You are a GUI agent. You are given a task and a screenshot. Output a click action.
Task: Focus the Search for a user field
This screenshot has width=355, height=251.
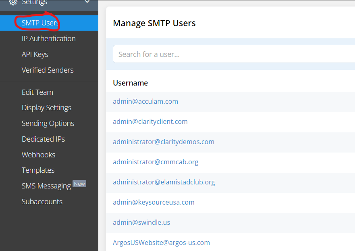(234, 54)
